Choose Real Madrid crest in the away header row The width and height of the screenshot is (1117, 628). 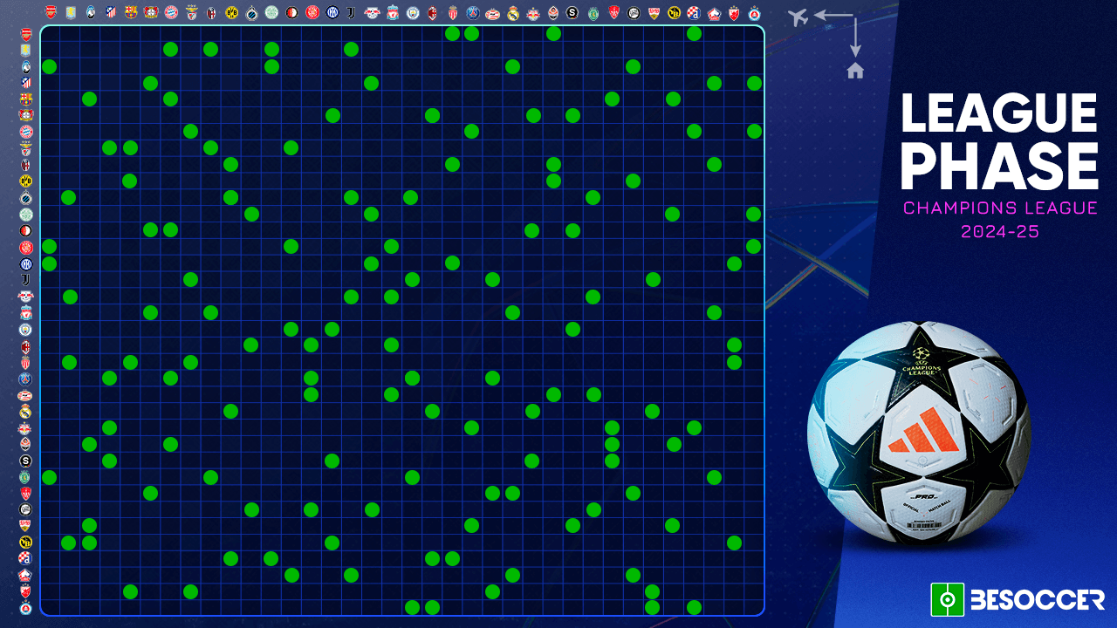tap(512, 13)
